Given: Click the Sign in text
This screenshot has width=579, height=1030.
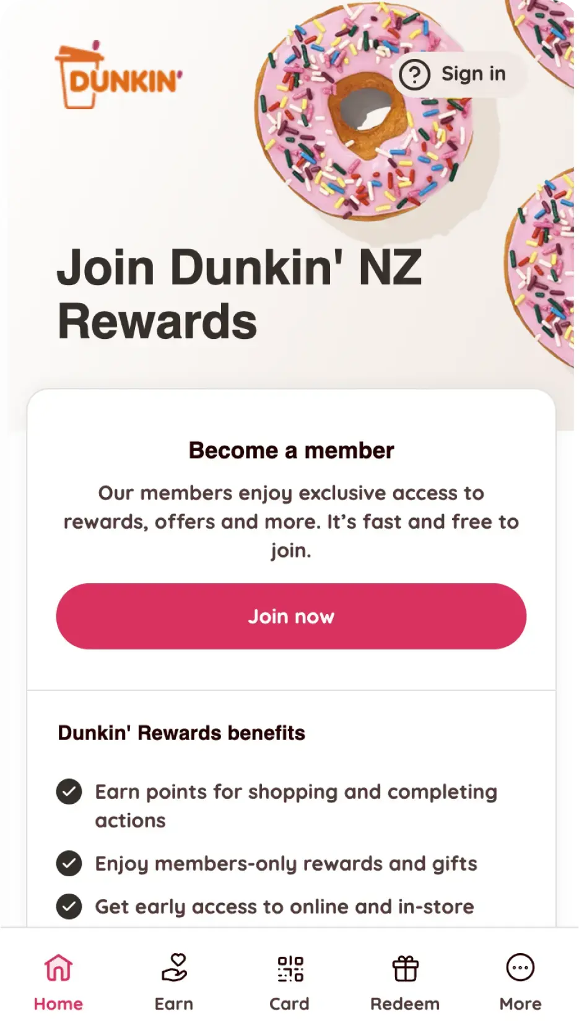Looking at the screenshot, I should pos(474,74).
